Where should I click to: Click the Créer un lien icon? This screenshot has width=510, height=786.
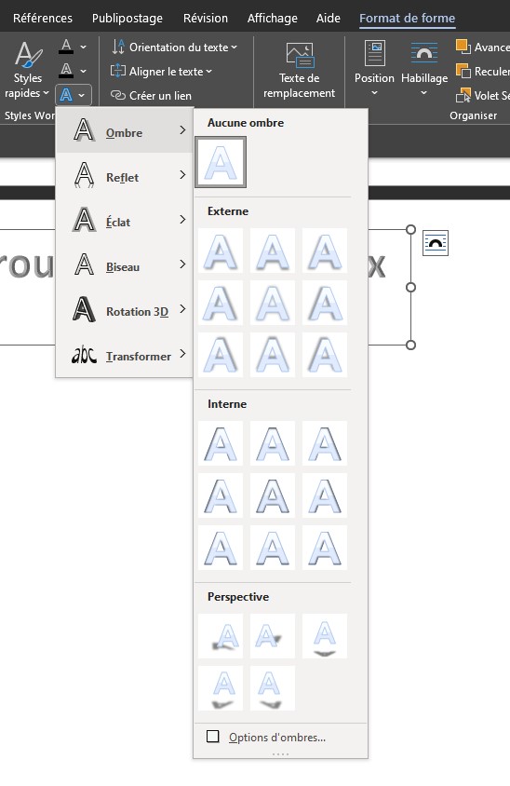coord(118,95)
